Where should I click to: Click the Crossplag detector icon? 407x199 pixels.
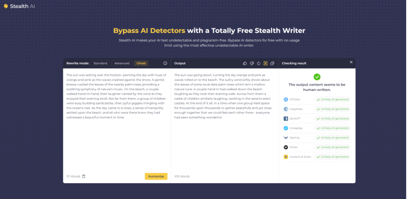coord(286,128)
